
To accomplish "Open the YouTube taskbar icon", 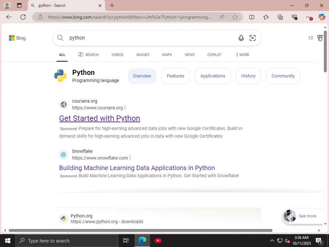I will point(158,241).
